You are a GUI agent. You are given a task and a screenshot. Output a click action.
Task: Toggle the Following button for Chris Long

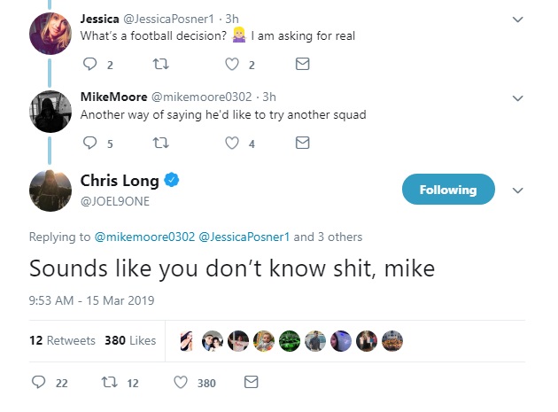pos(447,190)
